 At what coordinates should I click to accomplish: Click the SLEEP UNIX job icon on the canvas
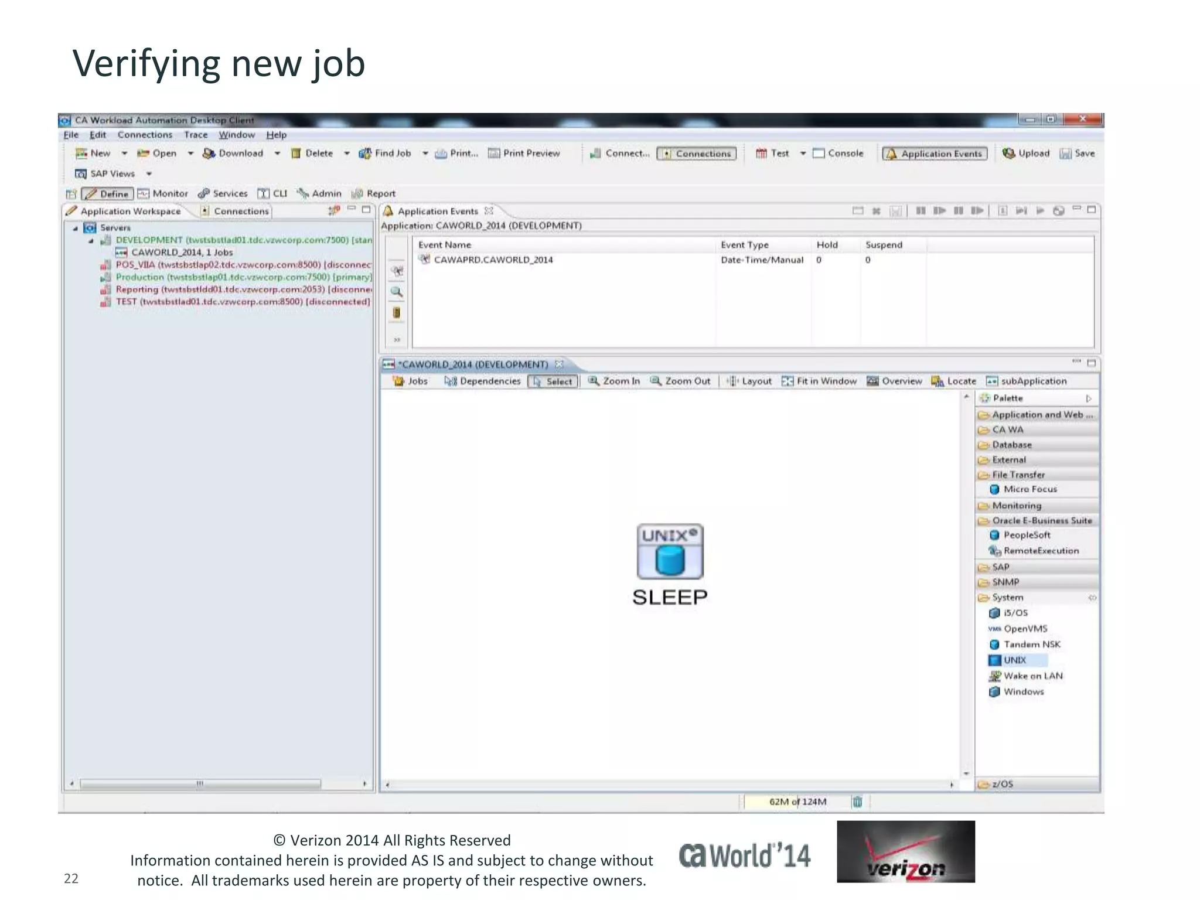click(670, 552)
